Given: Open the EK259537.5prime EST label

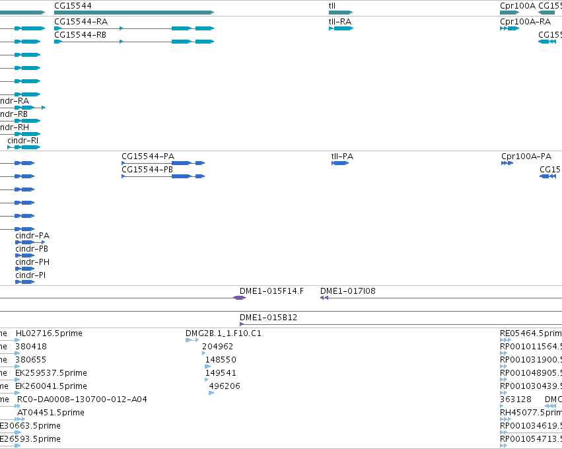Looking at the screenshot, I should [51, 373].
